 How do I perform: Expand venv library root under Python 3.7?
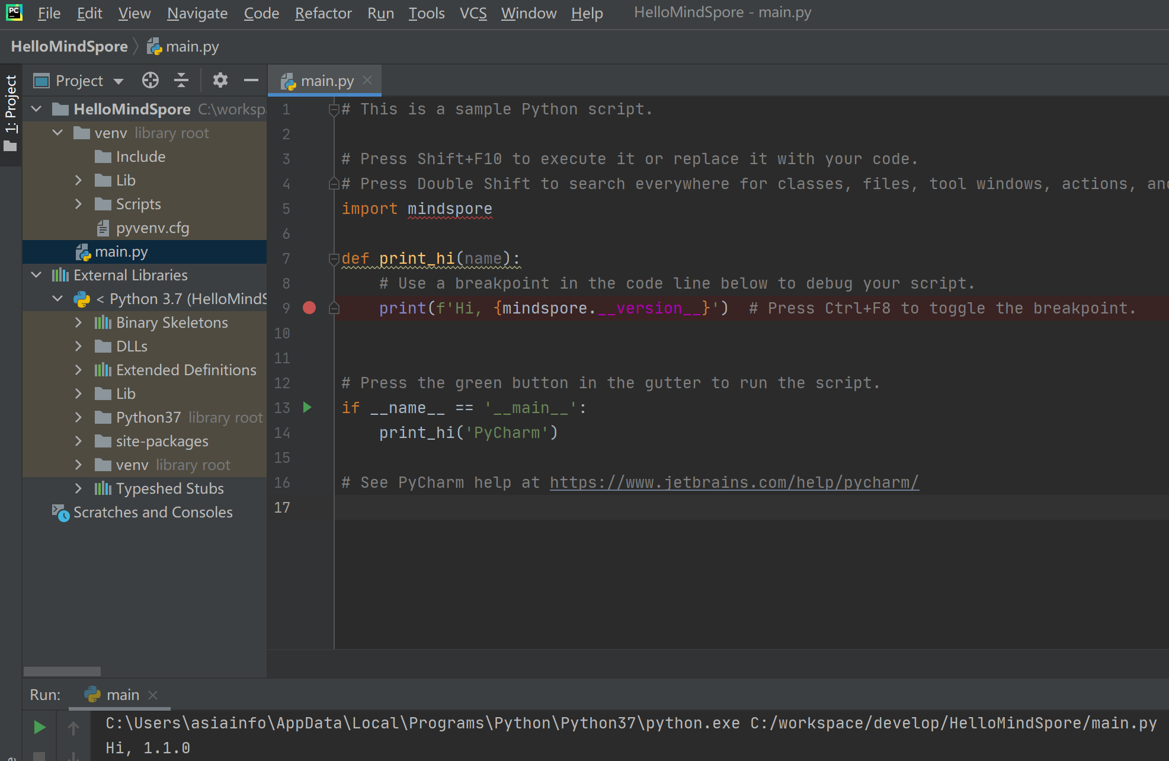pyautogui.click(x=78, y=465)
